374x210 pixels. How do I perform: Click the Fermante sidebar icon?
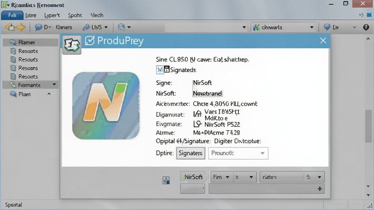pyautogui.click(x=13, y=85)
